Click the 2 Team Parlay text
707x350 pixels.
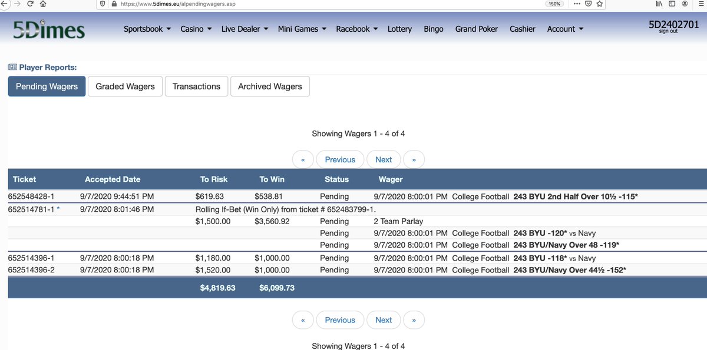point(398,222)
